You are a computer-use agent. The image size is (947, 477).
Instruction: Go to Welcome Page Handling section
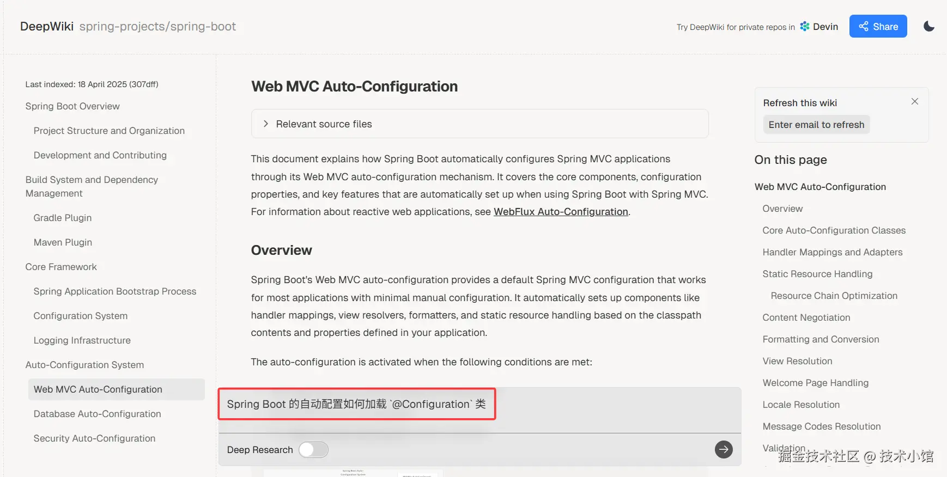click(815, 383)
